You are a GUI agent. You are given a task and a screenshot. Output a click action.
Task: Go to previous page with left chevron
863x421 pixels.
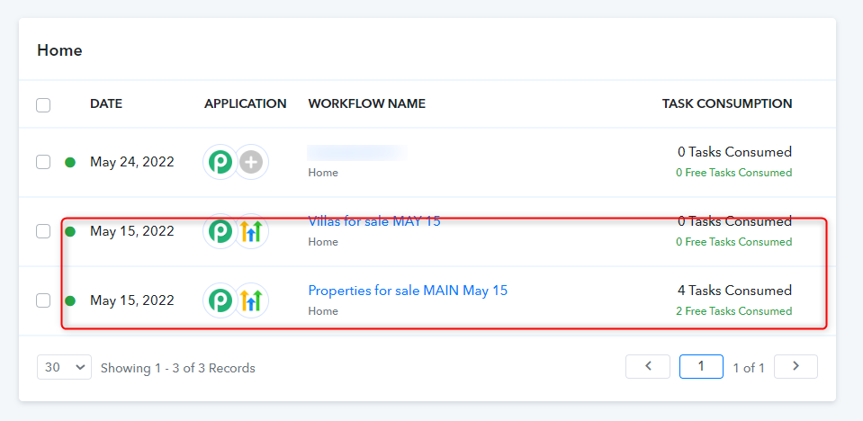click(648, 366)
